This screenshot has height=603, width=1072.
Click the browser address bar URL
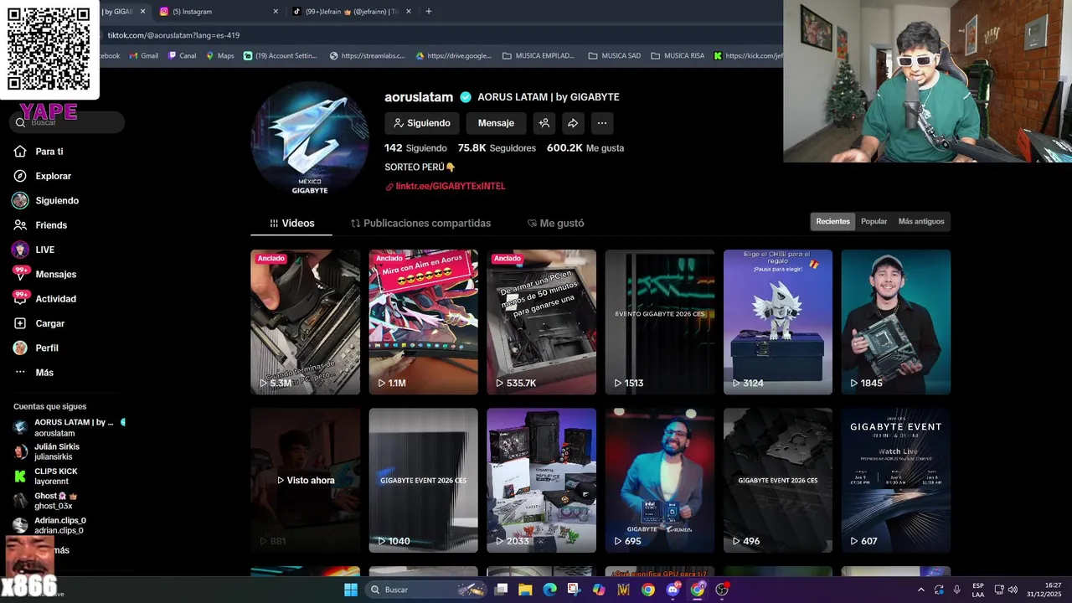[173, 35]
